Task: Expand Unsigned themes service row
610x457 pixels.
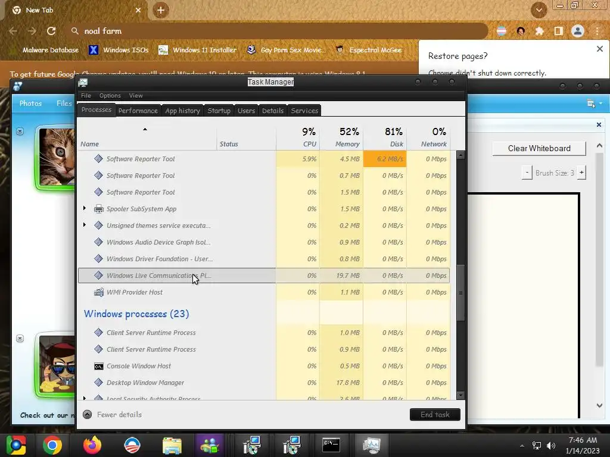Action: click(85, 225)
